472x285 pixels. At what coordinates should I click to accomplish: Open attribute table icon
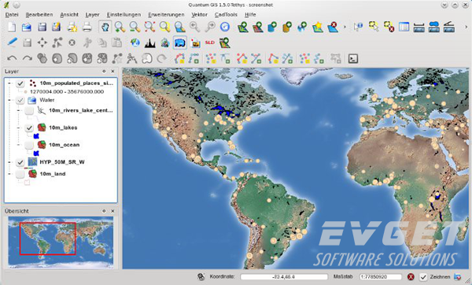404,27
